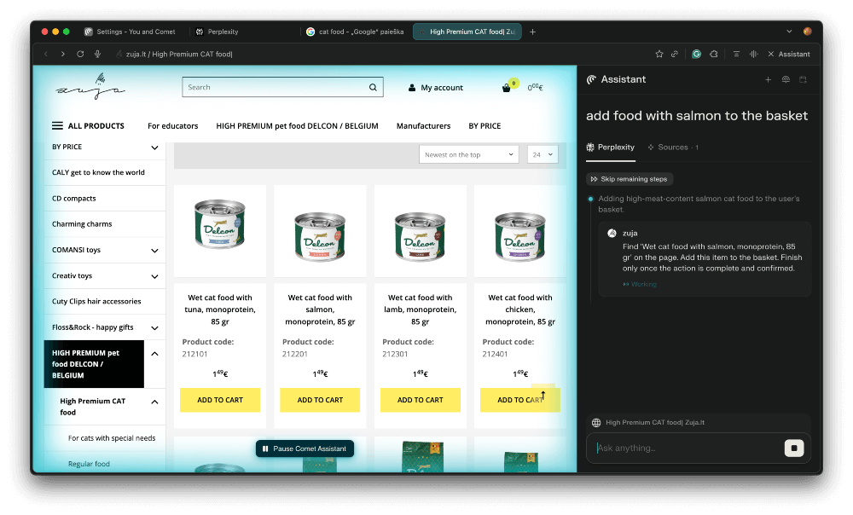Open the Newest on the top sort dropdown
Viewport: 853px width, 515px height.
point(468,154)
